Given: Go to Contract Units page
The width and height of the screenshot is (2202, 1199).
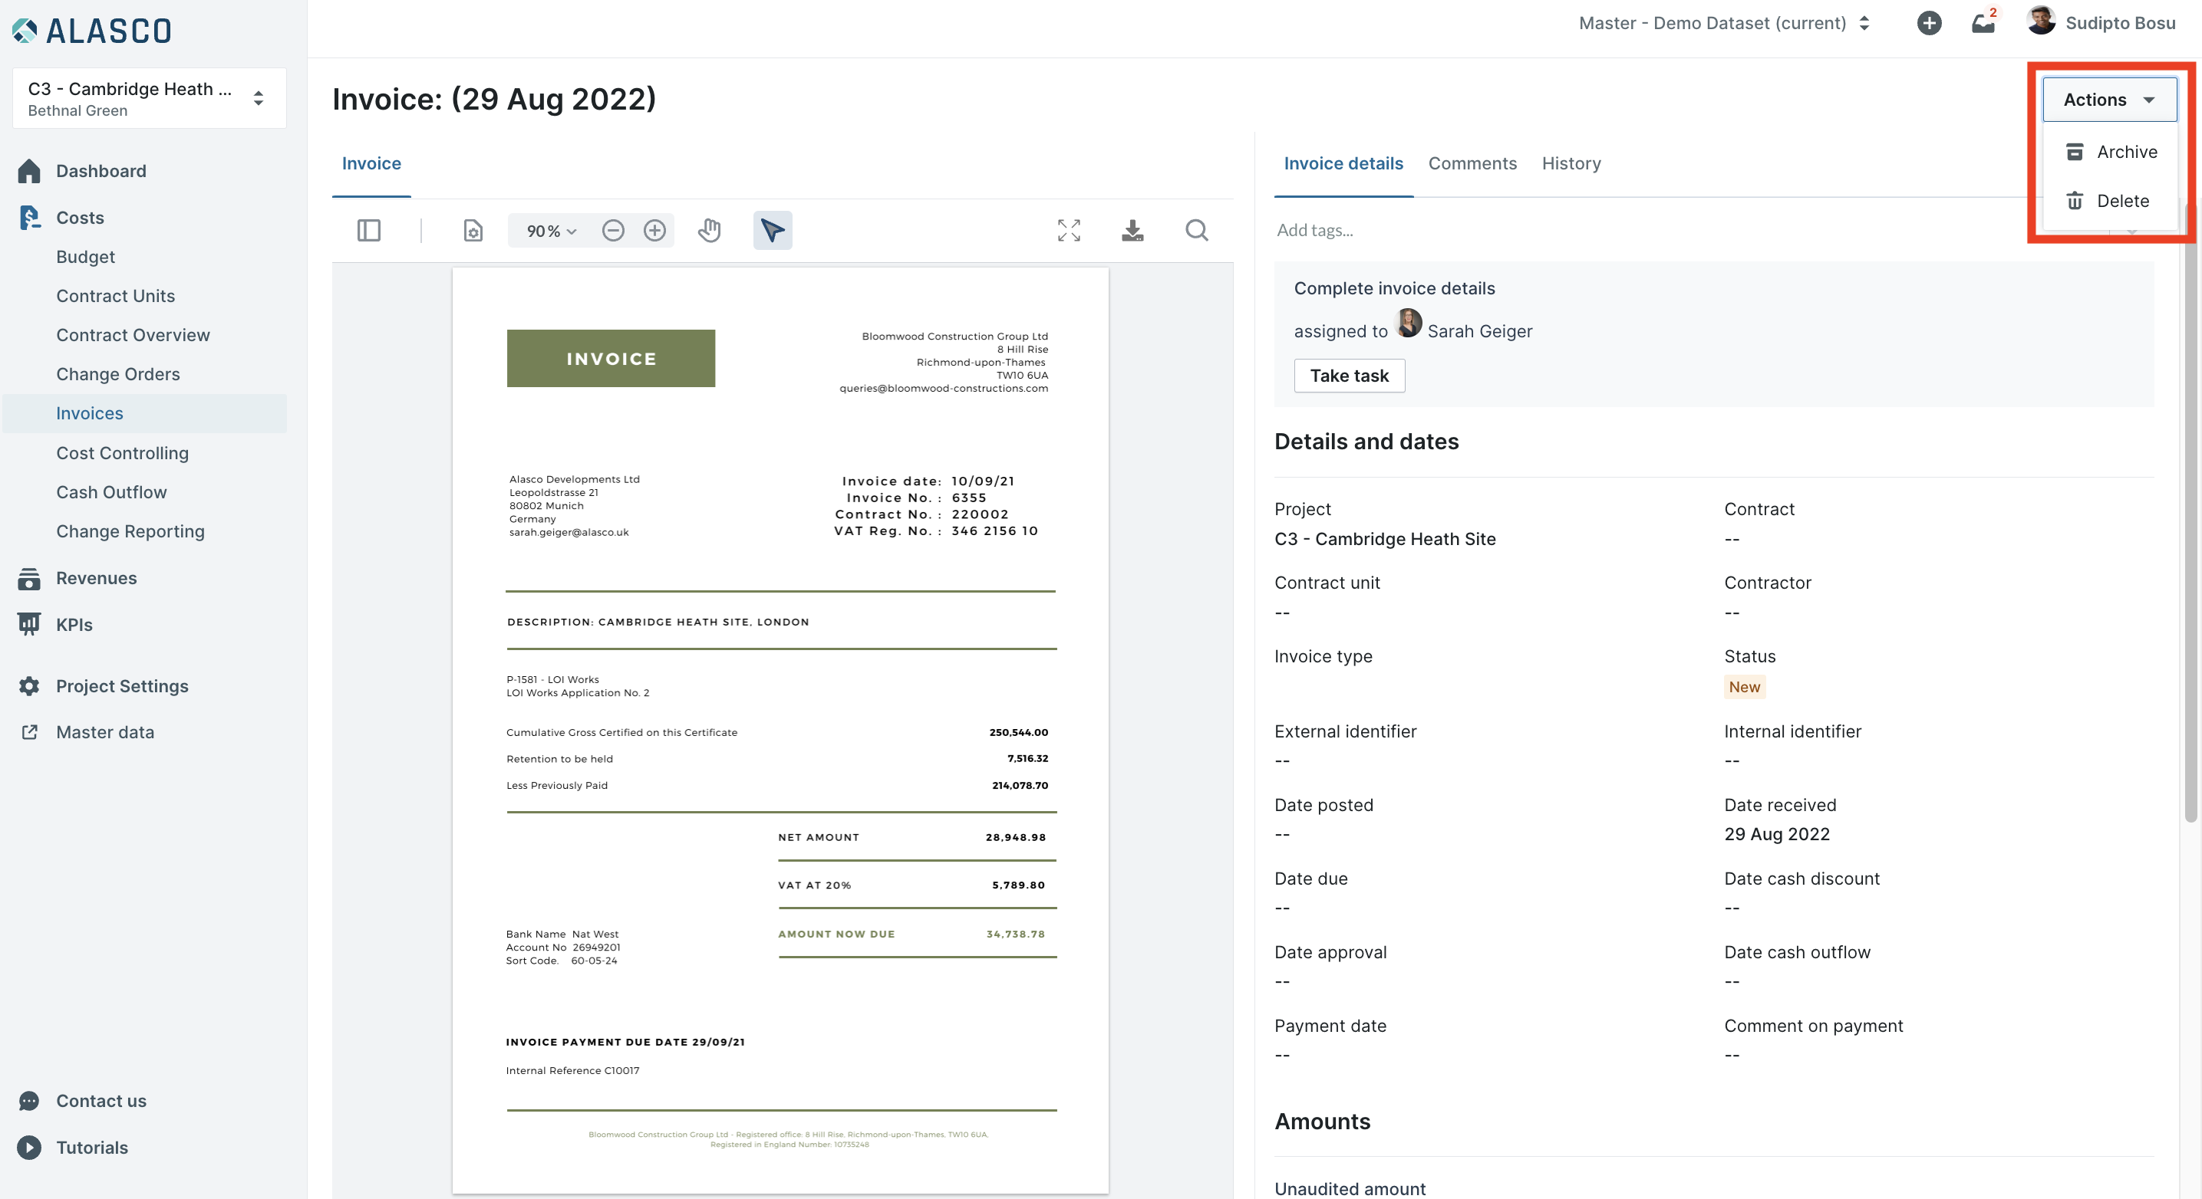Looking at the screenshot, I should pyautogui.click(x=115, y=297).
